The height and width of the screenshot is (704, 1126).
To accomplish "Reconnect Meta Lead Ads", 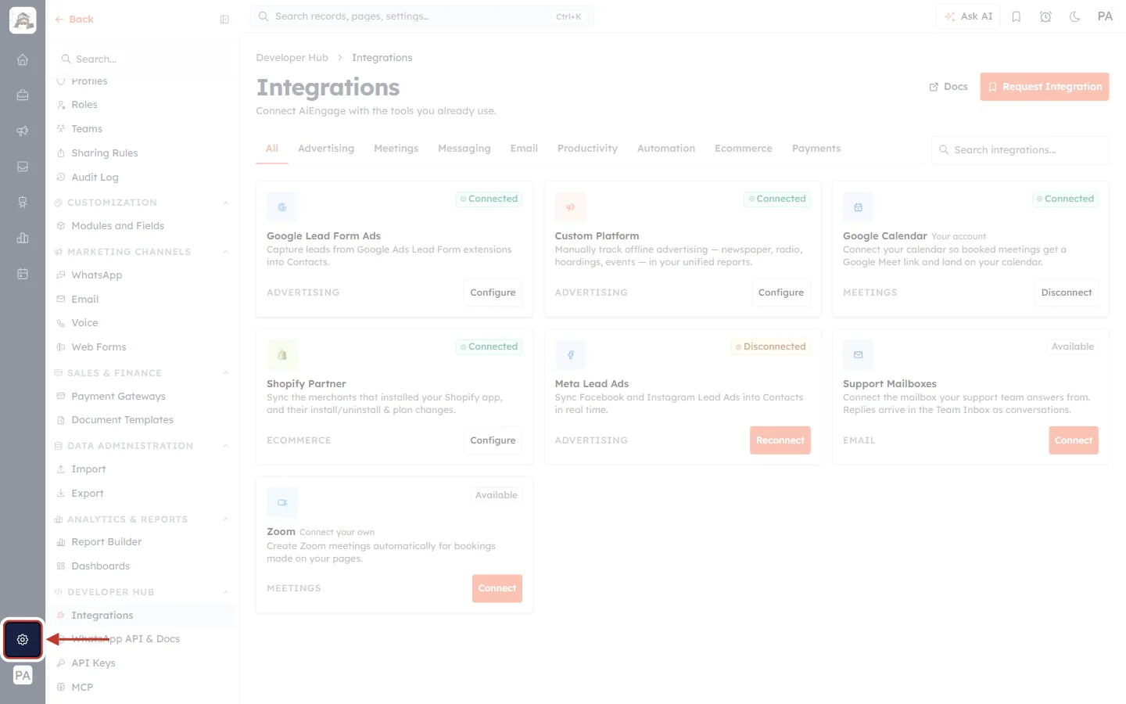I will pyautogui.click(x=780, y=440).
